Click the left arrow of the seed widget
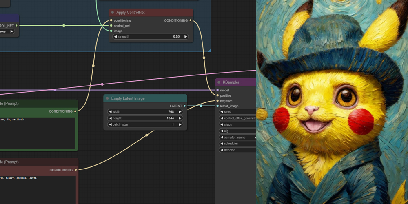Viewport: 408px width, 204px height. coord(222,112)
